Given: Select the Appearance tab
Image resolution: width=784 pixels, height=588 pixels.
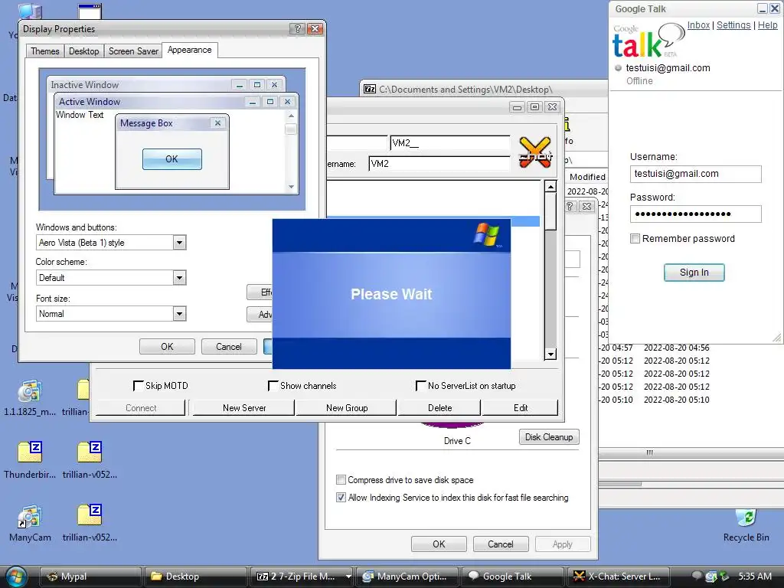Looking at the screenshot, I should [190, 50].
